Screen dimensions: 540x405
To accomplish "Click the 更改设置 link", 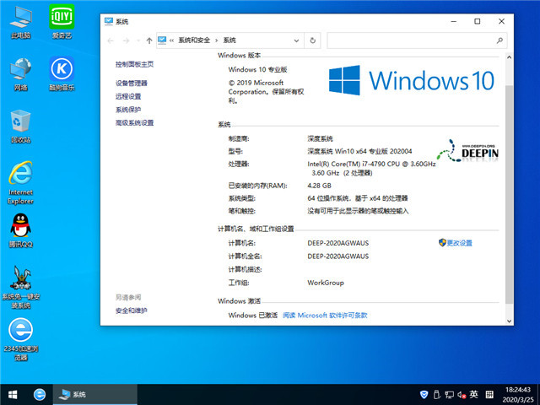I will pyautogui.click(x=459, y=243).
